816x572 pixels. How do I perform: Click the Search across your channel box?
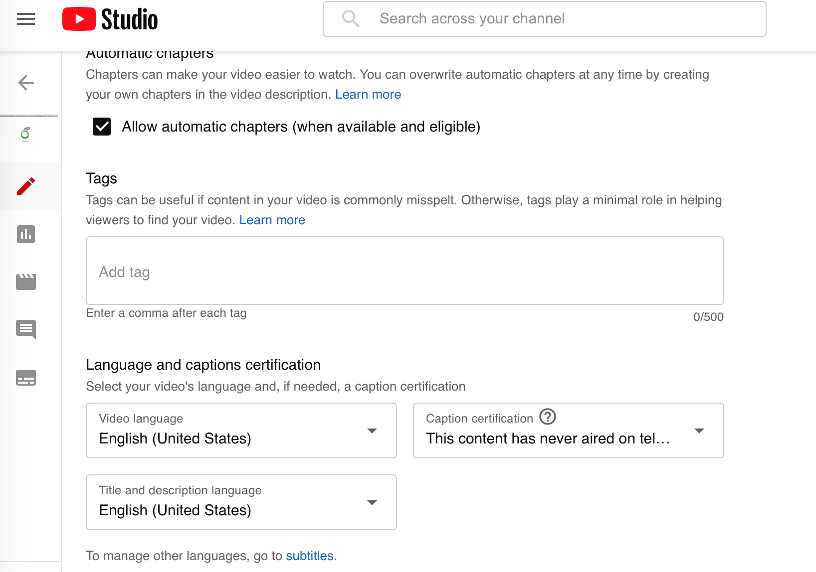coord(545,19)
